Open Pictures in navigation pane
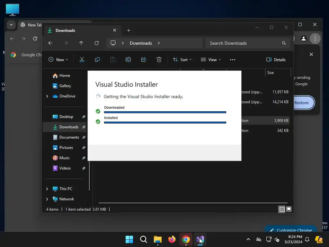This screenshot has width=329, height=247. point(66,148)
